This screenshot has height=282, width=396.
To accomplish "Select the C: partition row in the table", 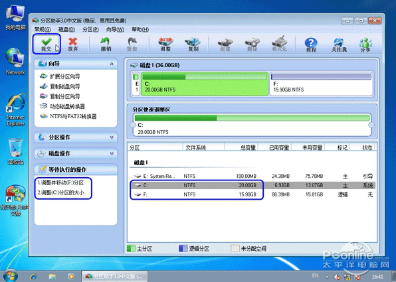I will point(252,185).
